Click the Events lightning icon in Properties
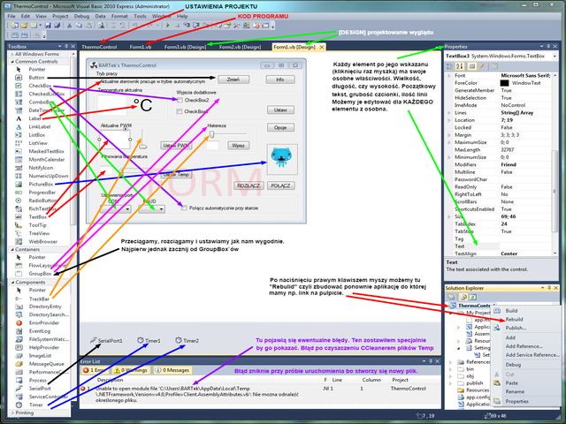566x424 pixels. click(x=482, y=66)
